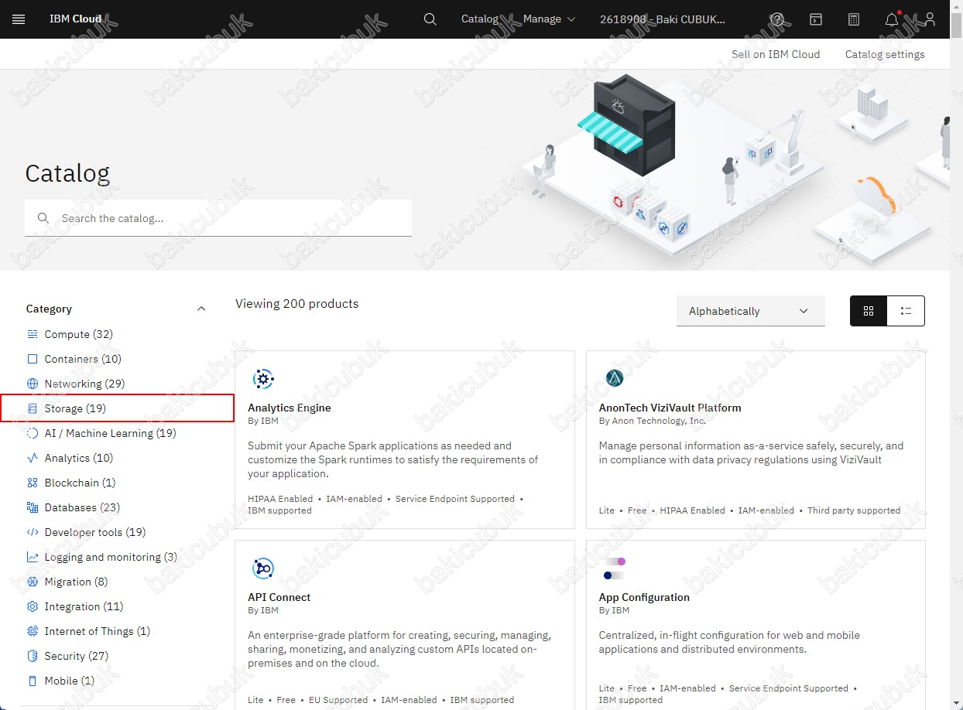This screenshot has height=710, width=963.
Task: Click the AI / Machine Learning icon
Action: point(33,433)
